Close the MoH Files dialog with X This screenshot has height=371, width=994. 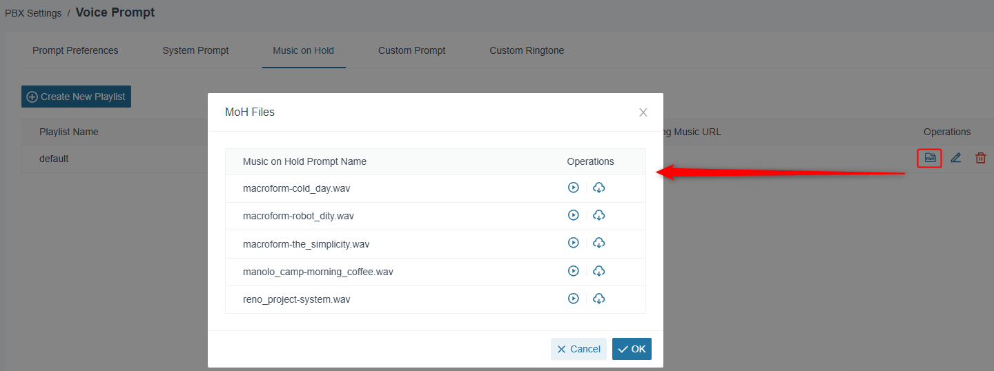pos(643,112)
